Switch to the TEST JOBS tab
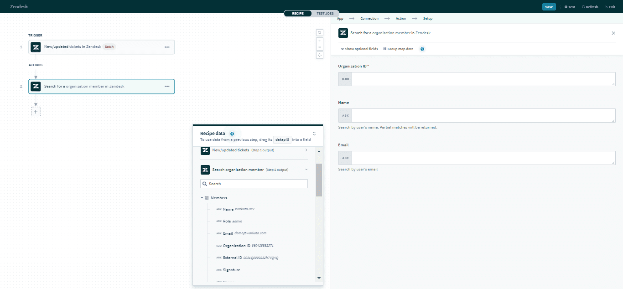Image resolution: width=623 pixels, height=289 pixels. click(325, 13)
